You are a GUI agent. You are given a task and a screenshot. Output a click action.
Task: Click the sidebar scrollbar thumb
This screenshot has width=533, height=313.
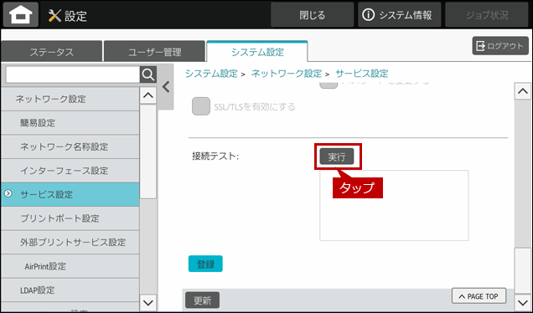[148, 151]
